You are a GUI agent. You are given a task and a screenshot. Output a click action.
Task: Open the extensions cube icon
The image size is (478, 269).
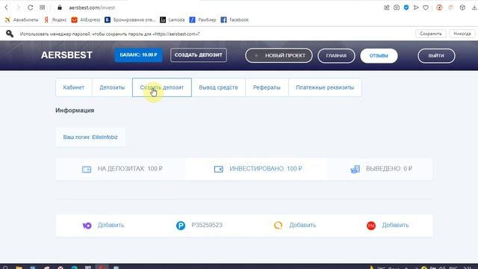tap(462, 7)
